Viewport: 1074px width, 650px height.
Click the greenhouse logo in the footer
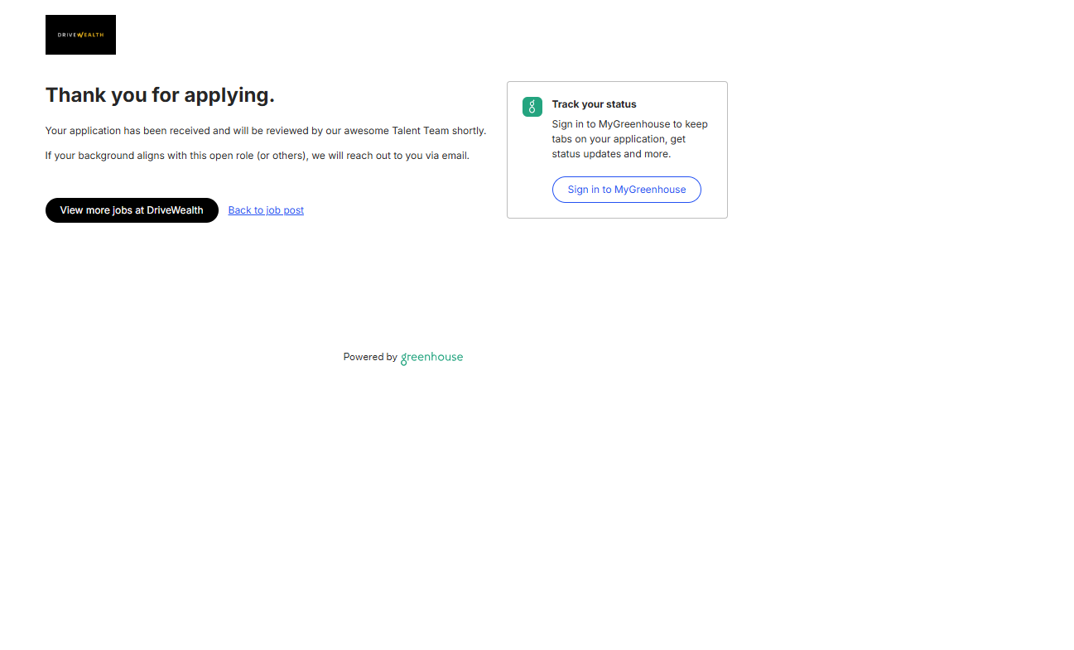point(431,358)
